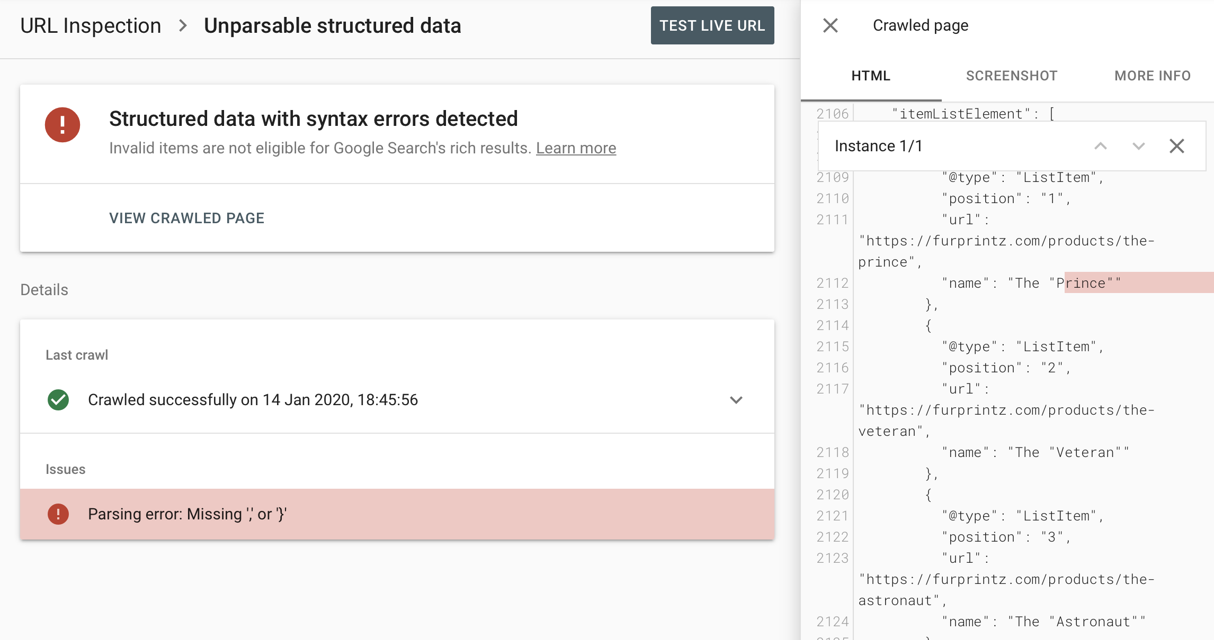Click the green checkmark crawl success icon
This screenshot has height=640, width=1214.
tap(58, 399)
